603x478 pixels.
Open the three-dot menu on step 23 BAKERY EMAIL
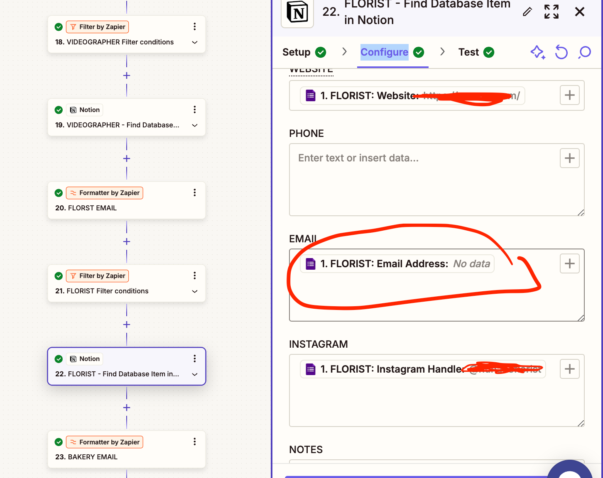[194, 441]
